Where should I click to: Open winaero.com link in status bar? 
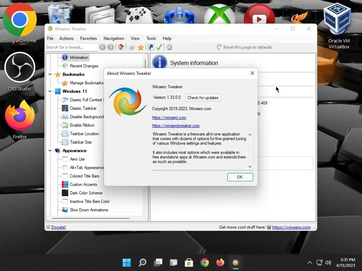tap(291, 227)
